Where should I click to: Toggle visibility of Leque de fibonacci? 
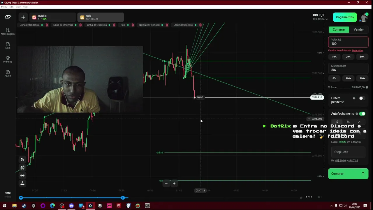click(x=196, y=25)
